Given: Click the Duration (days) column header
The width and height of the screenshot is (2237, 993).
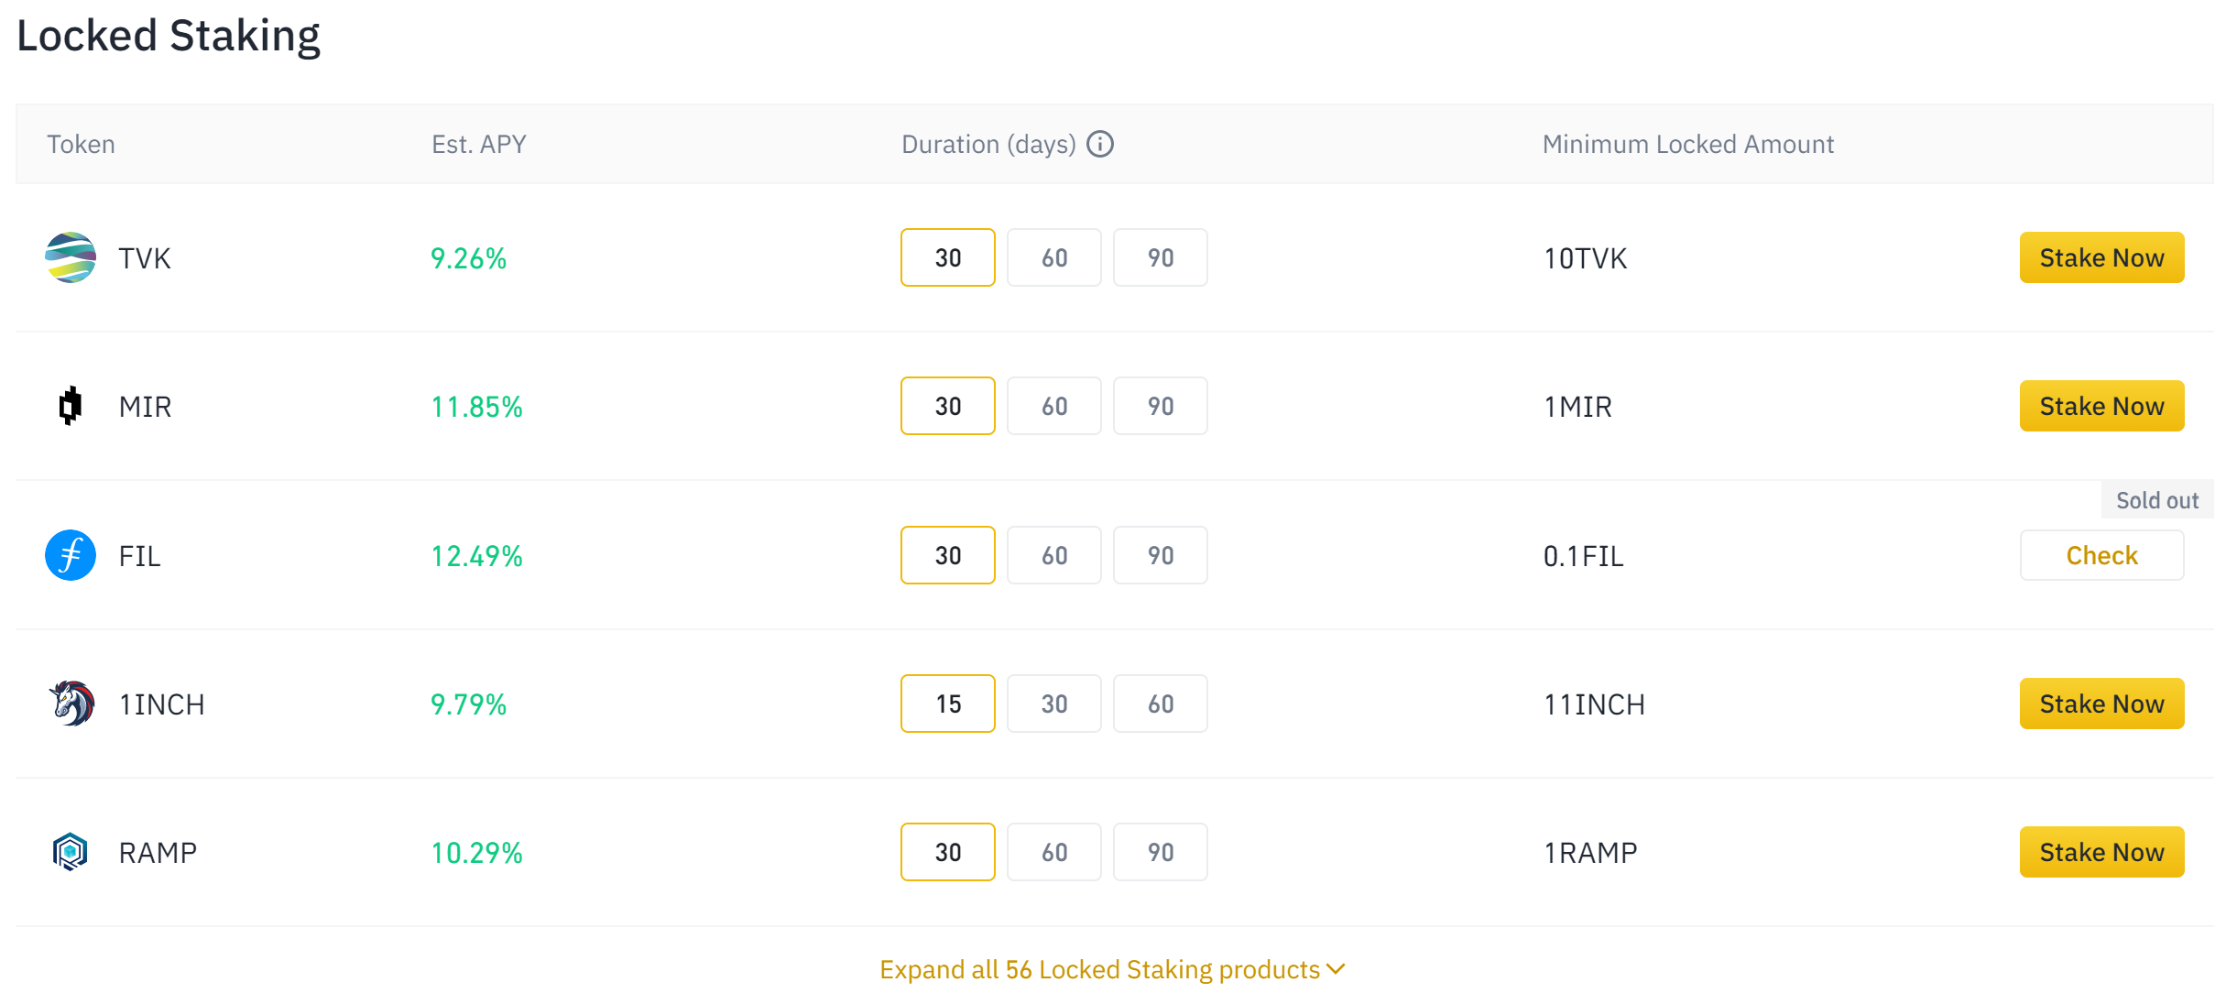Looking at the screenshot, I should pyautogui.click(x=988, y=144).
